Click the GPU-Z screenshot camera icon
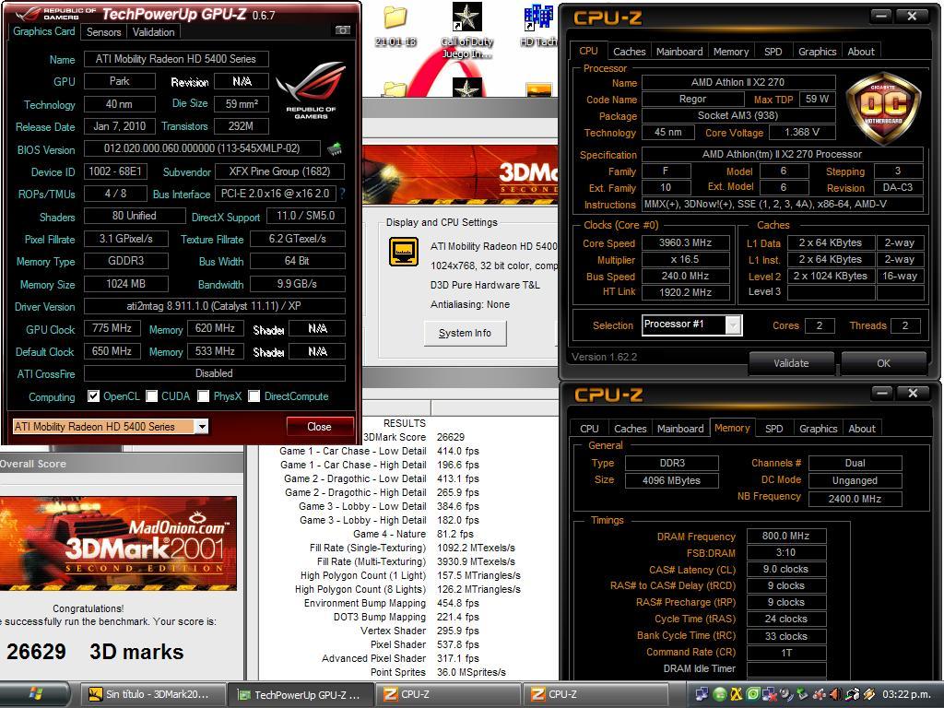The width and height of the screenshot is (944, 708). 343,30
